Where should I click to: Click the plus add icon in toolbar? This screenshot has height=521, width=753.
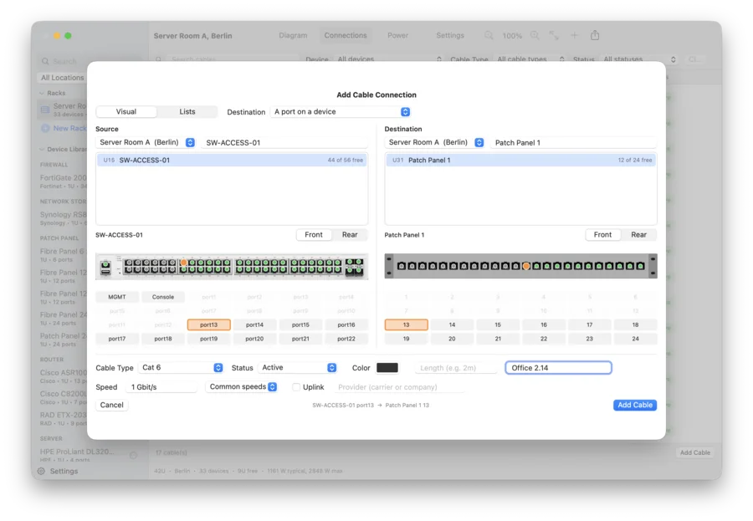574,35
